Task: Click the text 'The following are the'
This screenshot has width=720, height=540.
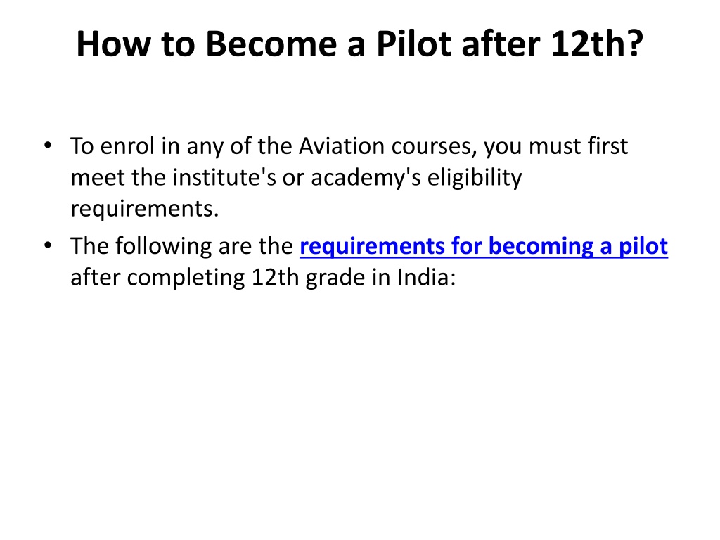Action: [181, 246]
